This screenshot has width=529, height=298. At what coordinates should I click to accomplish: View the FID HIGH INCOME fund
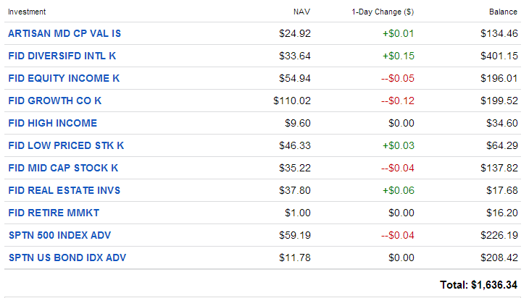pyautogui.click(x=53, y=123)
